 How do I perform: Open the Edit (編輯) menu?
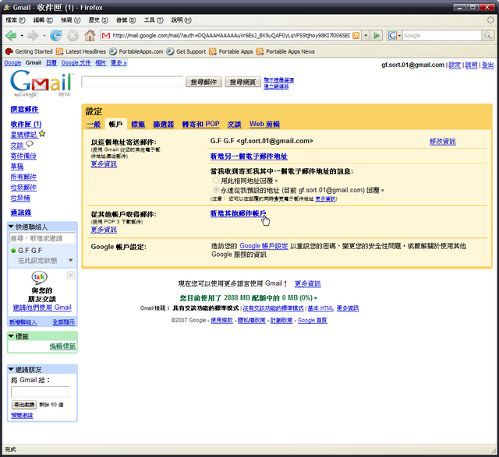(43, 20)
